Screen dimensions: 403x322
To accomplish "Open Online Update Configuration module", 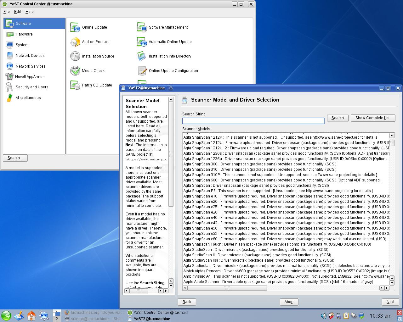I will 167,71.
